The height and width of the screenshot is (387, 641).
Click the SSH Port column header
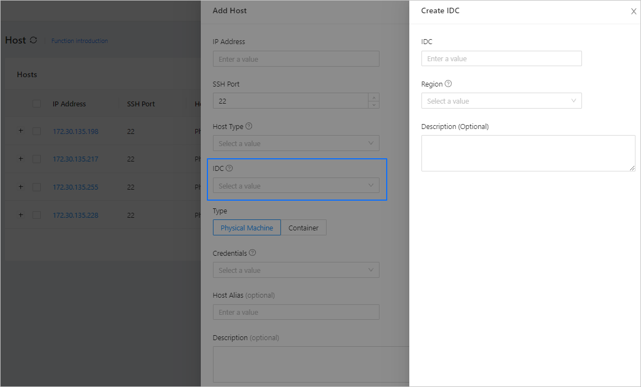[x=141, y=104]
